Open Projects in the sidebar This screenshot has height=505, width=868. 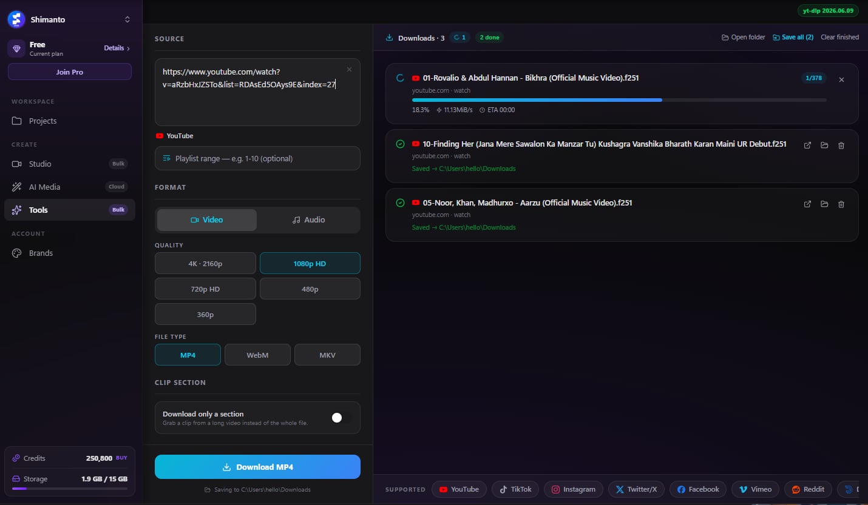tap(70, 121)
